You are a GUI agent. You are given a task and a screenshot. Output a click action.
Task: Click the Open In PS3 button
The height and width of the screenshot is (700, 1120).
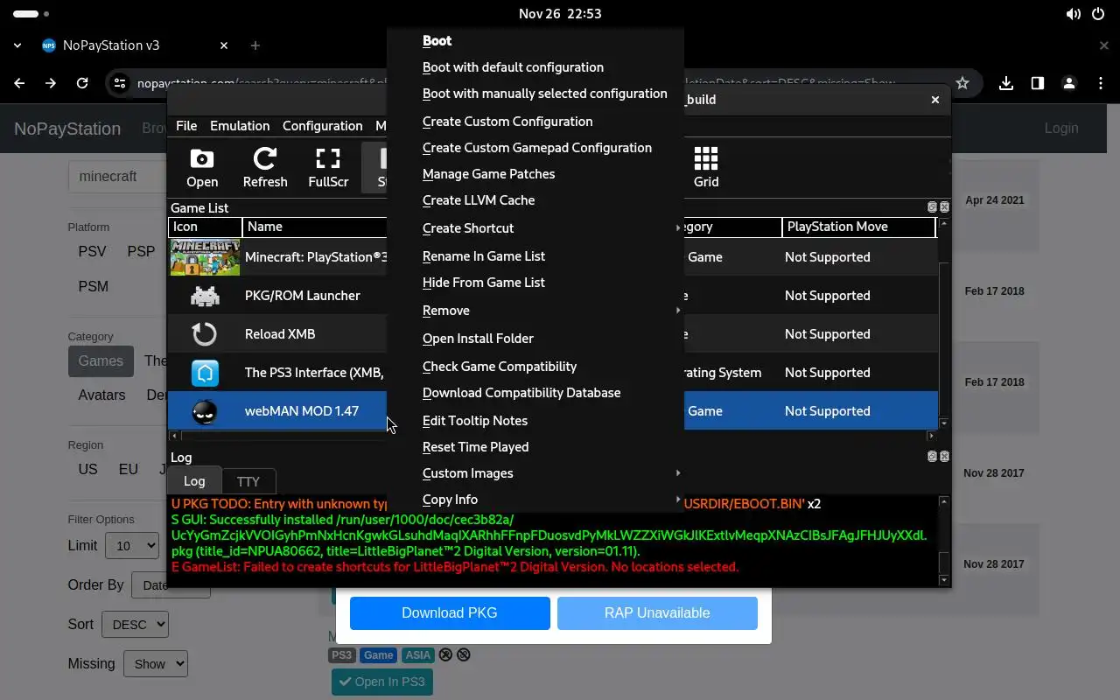(382, 682)
